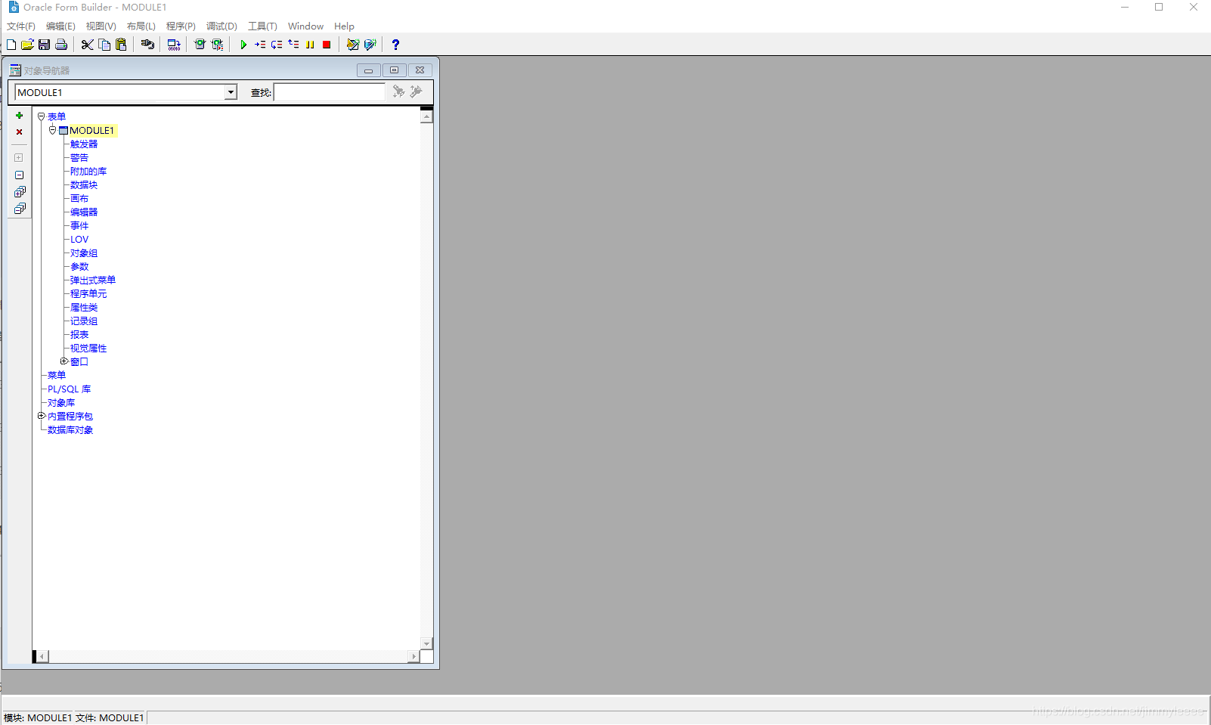Open the 文件(F) menu
The width and height of the screenshot is (1211, 725).
pos(21,26)
